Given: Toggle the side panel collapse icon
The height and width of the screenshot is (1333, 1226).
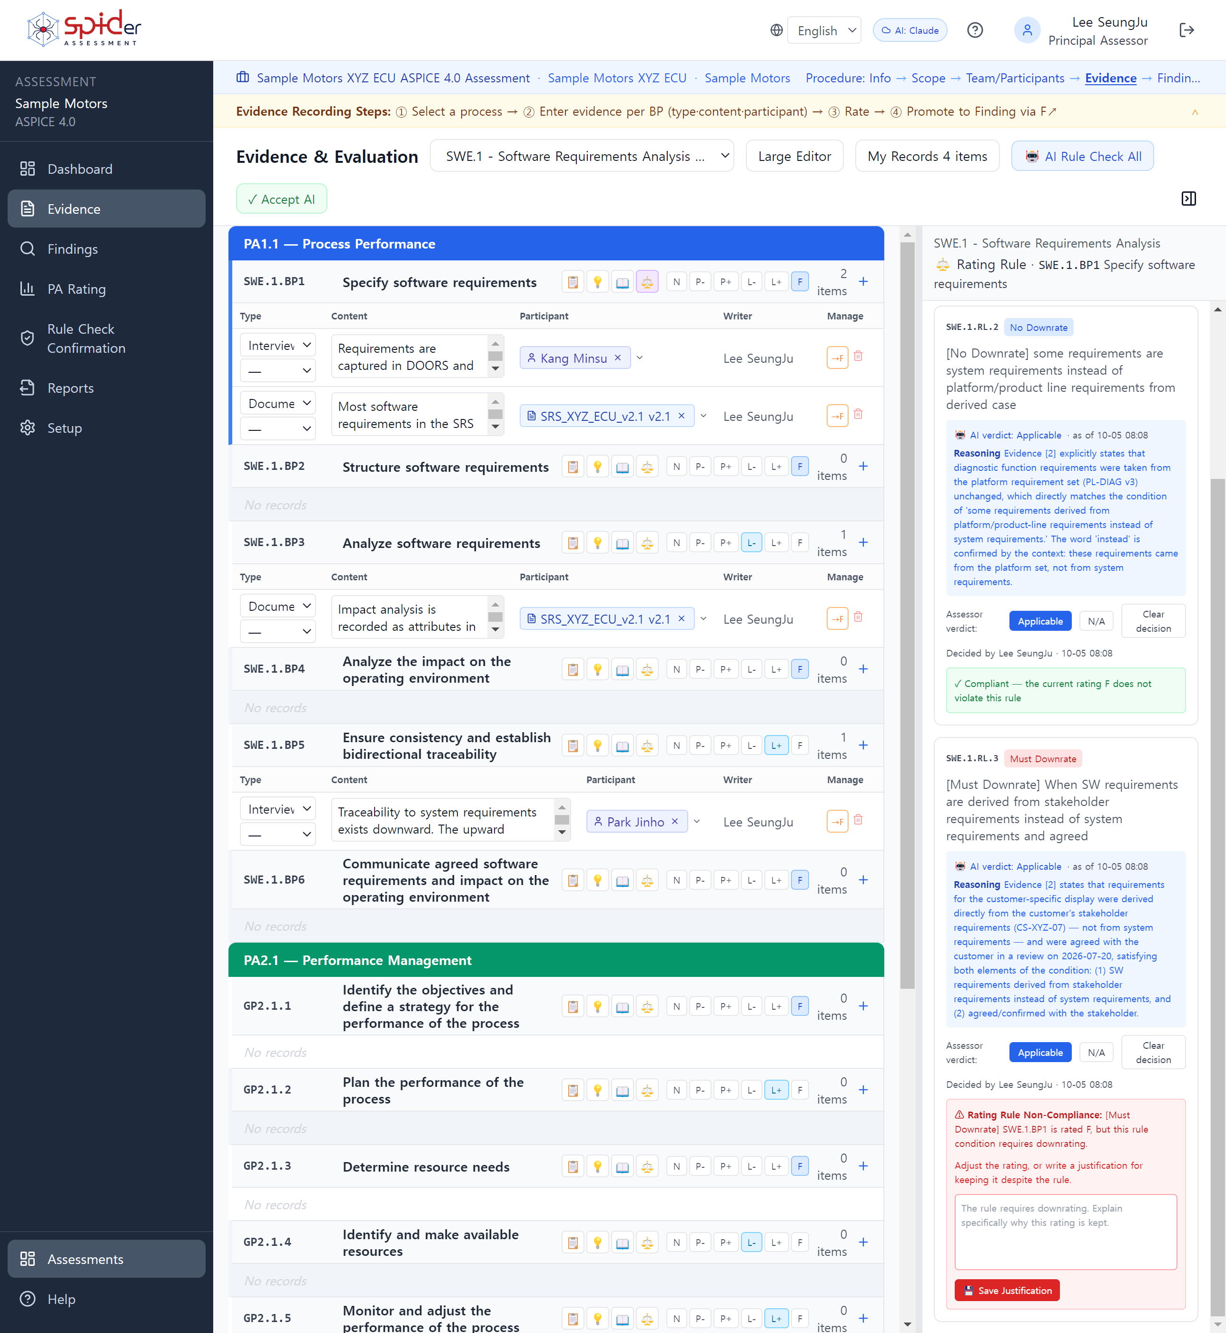Looking at the screenshot, I should (1188, 199).
